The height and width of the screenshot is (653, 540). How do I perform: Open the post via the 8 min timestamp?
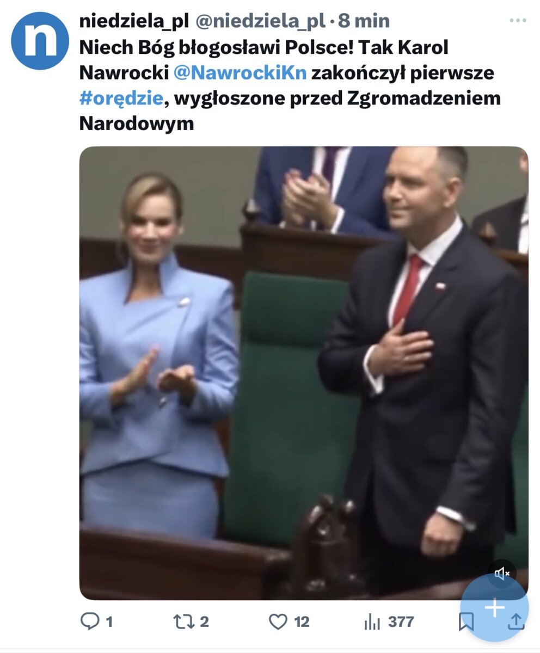pyautogui.click(x=364, y=21)
